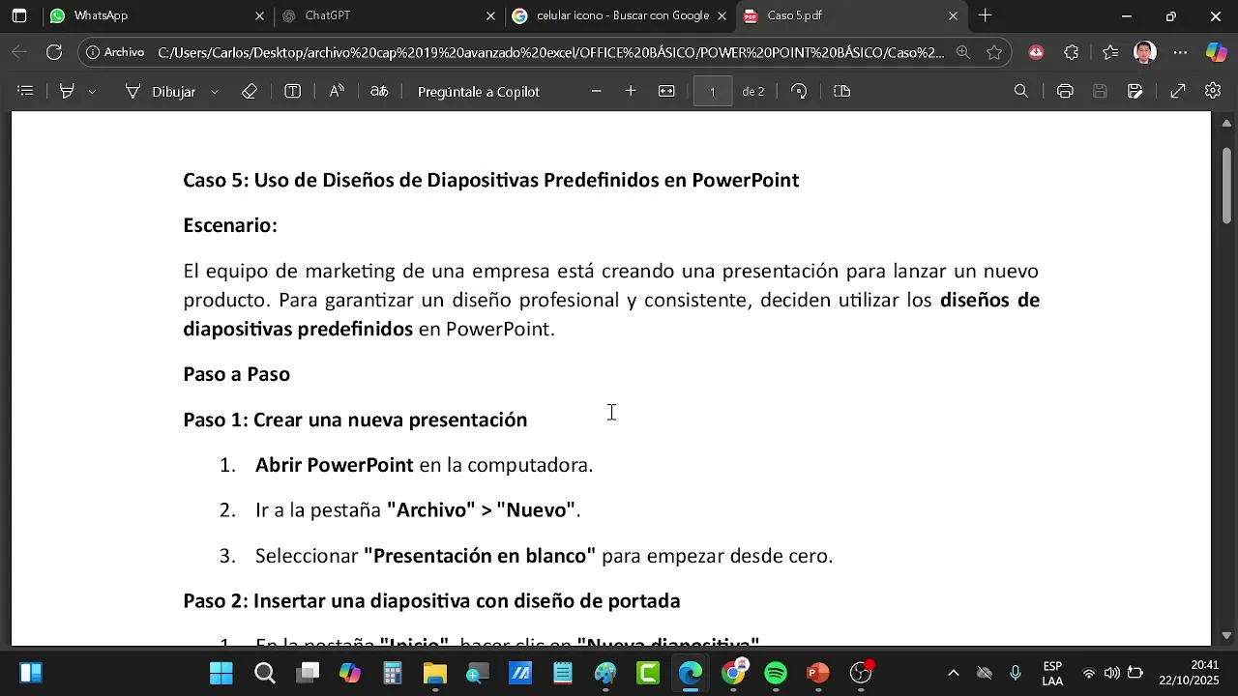The width and height of the screenshot is (1238, 696).
Task: Open the favorites list
Action: point(1109,52)
